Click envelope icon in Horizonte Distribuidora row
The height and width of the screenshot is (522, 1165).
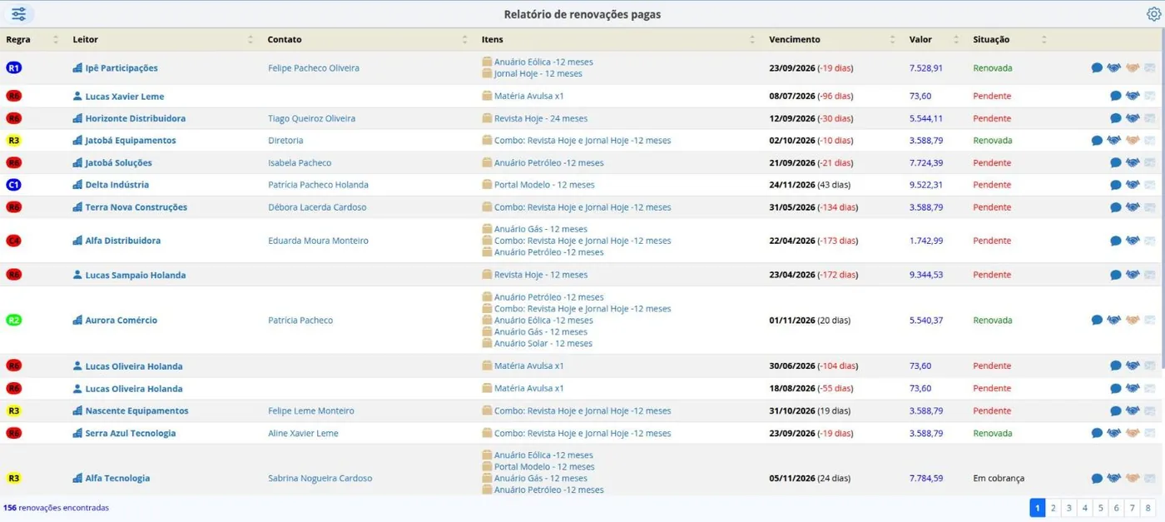[1149, 118]
